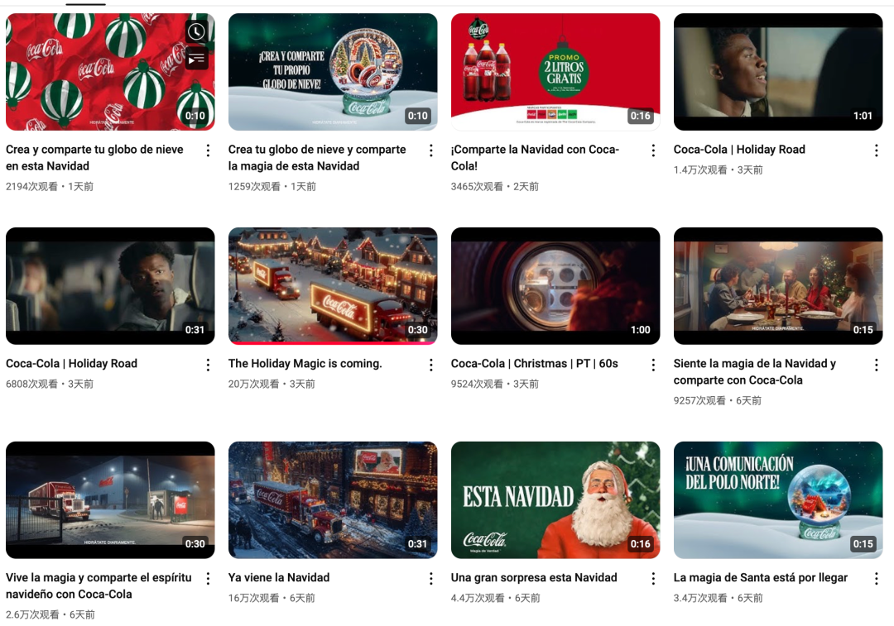Open options menu for "Crea tu globo de nieve y comparte"

coord(431,151)
